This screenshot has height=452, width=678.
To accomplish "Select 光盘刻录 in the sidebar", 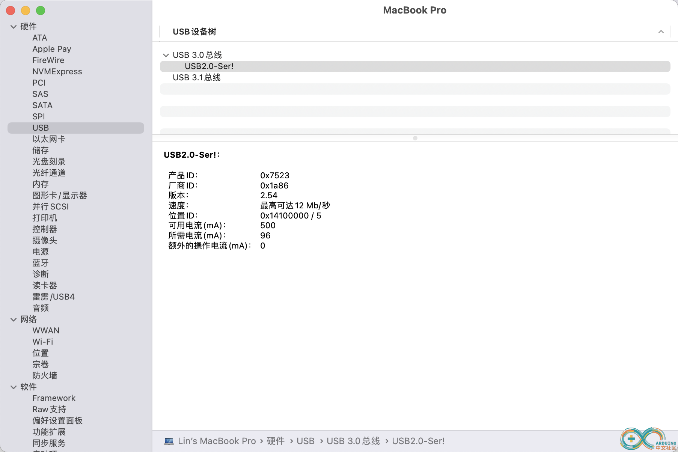I will click(49, 162).
